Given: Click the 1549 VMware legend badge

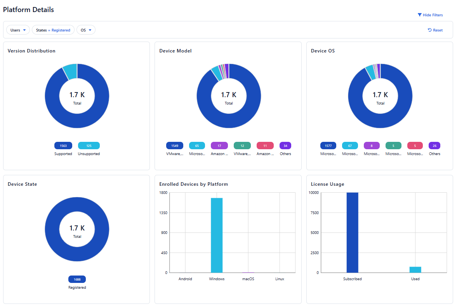Looking at the screenshot, I should pos(175,146).
